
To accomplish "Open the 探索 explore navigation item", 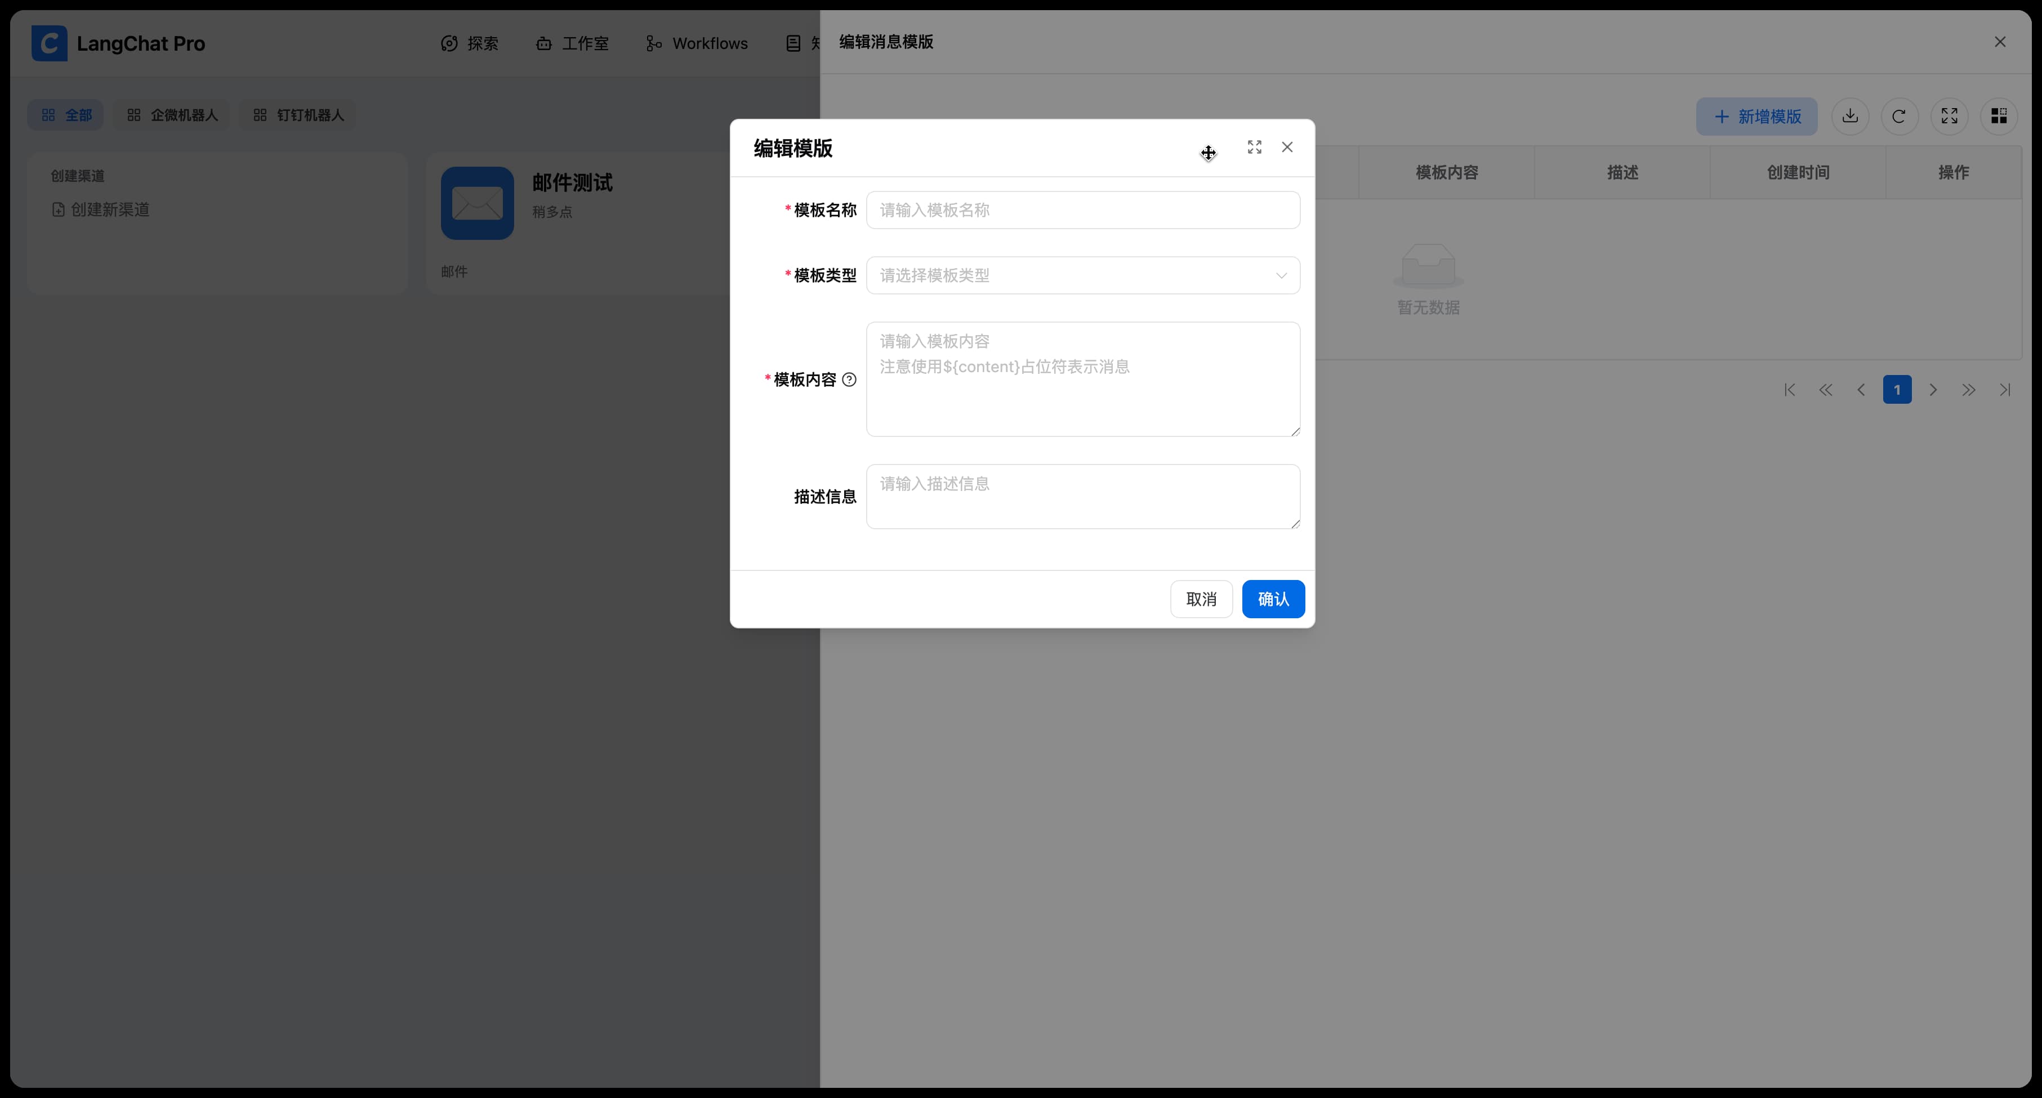I will point(470,43).
